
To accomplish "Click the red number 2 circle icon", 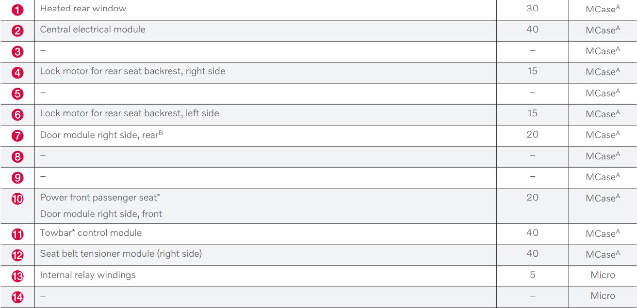I will point(17,31).
